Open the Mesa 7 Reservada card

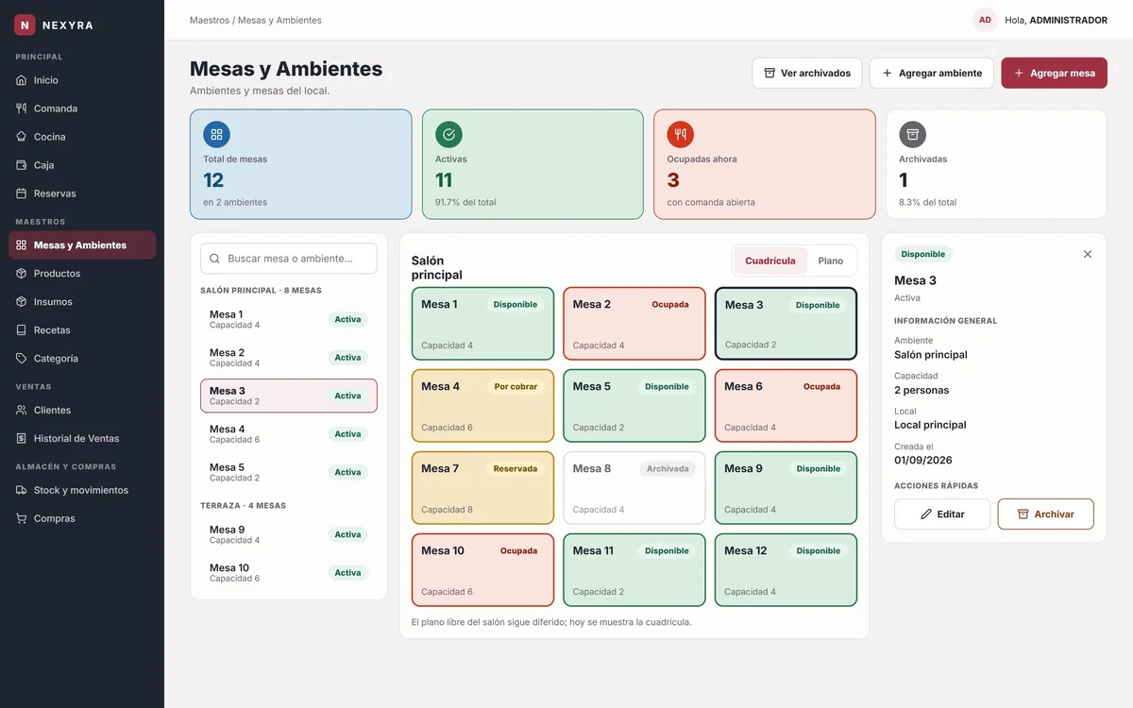tap(482, 488)
